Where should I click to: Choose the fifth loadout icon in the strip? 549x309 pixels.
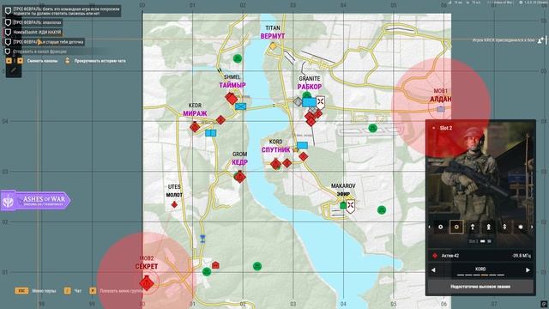click(x=504, y=227)
